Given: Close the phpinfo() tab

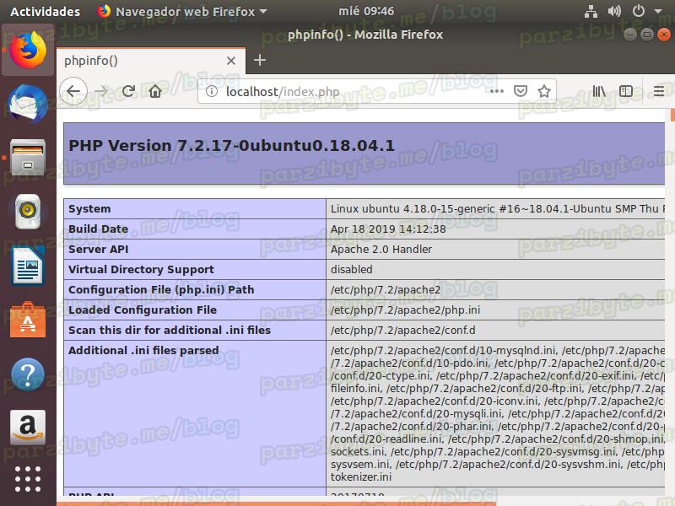Looking at the screenshot, I should (x=231, y=61).
